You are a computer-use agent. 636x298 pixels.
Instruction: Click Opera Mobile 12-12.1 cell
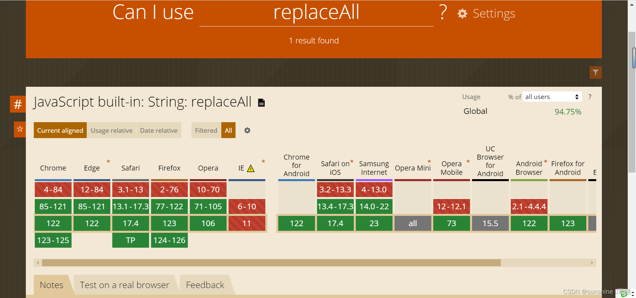[x=451, y=207]
